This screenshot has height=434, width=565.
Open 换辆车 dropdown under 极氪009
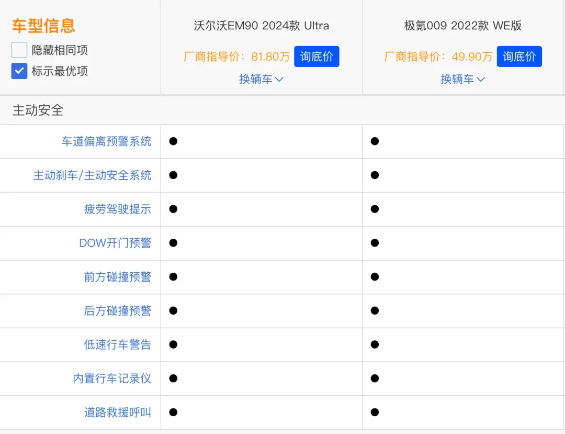462,79
